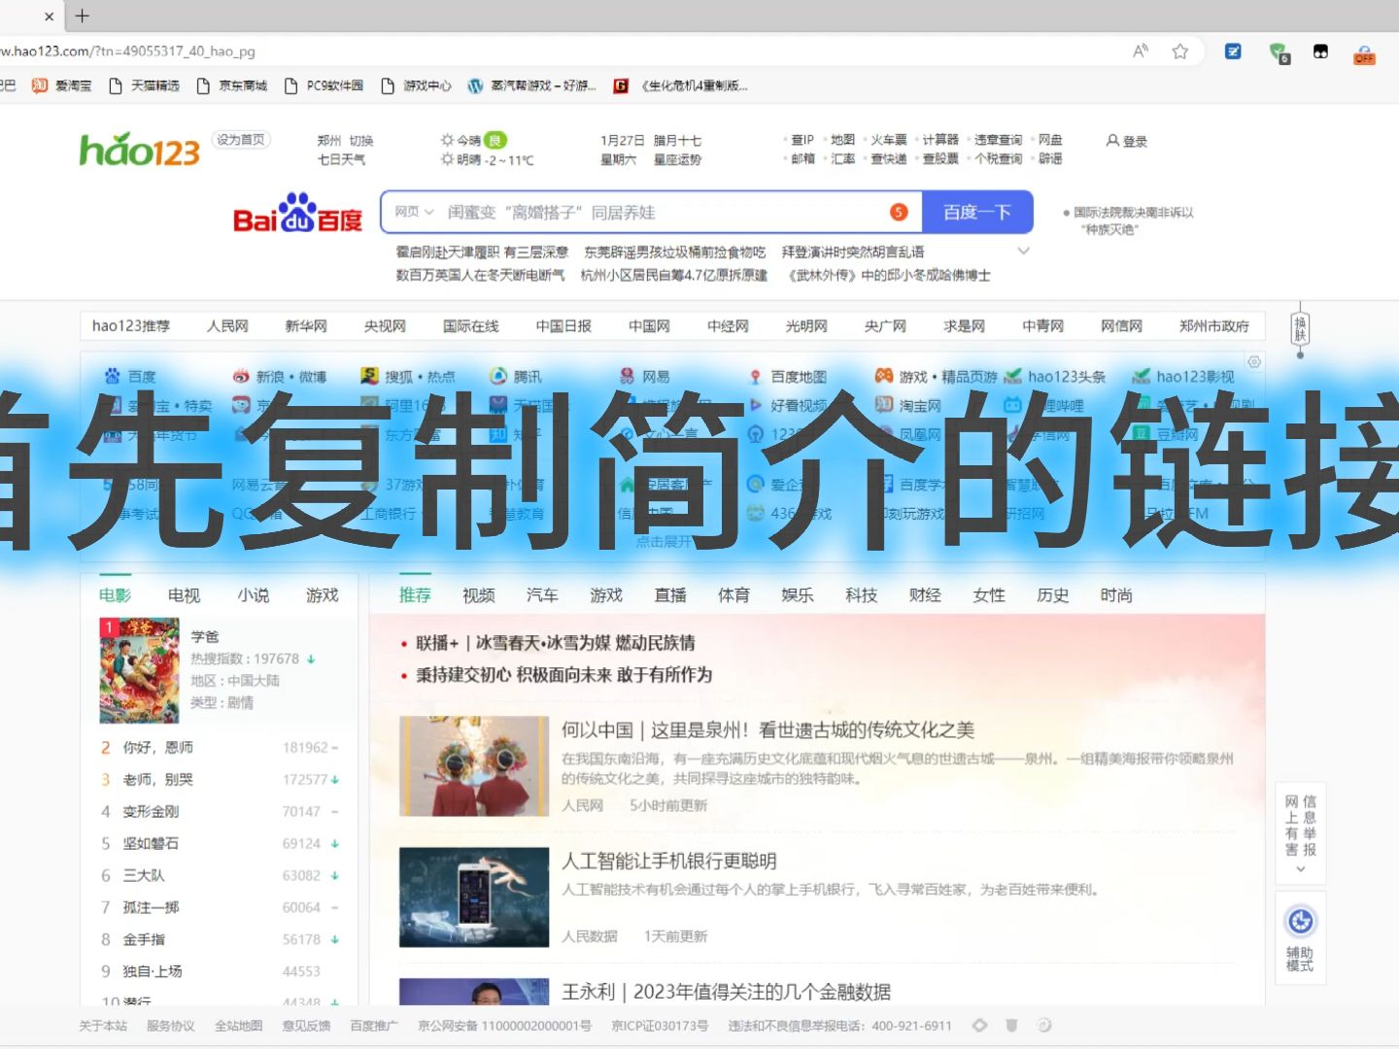Open the 生化危机4重制版 bookmark
Image resolution: width=1399 pixels, height=1049 pixels.
tap(681, 85)
